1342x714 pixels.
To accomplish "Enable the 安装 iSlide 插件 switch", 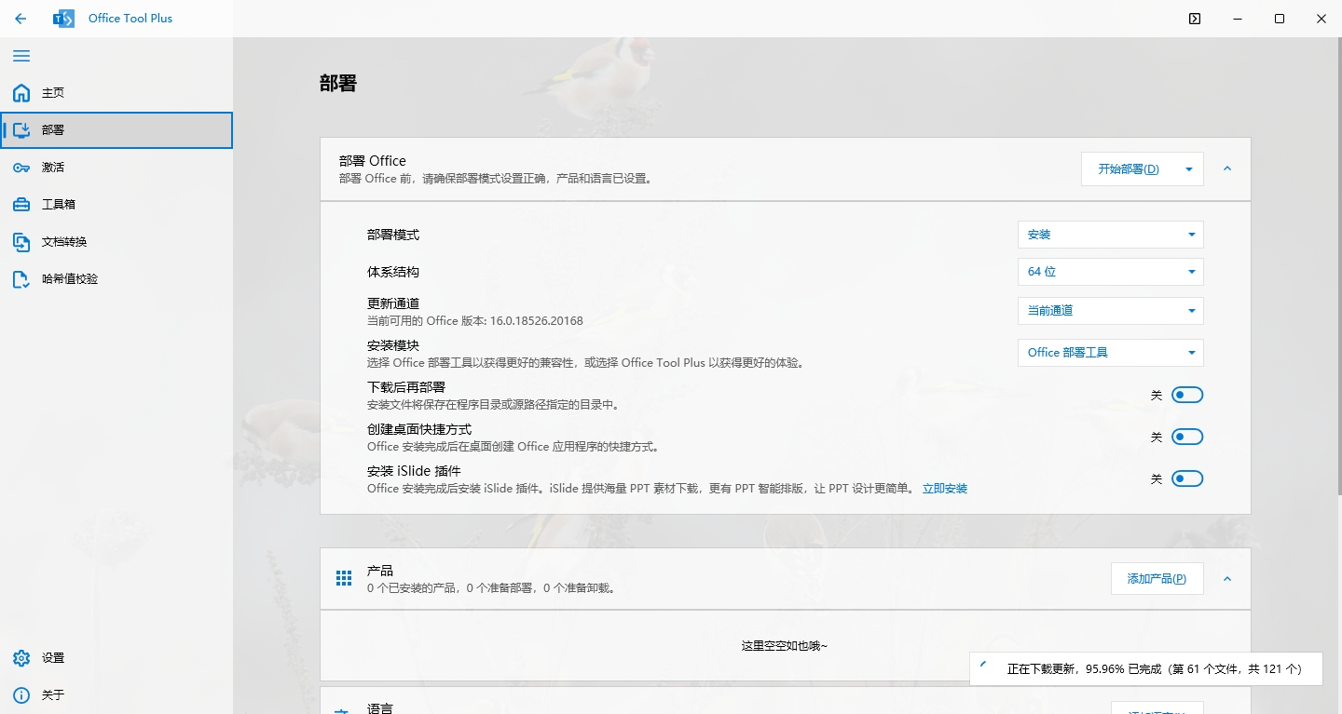I will (1187, 478).
